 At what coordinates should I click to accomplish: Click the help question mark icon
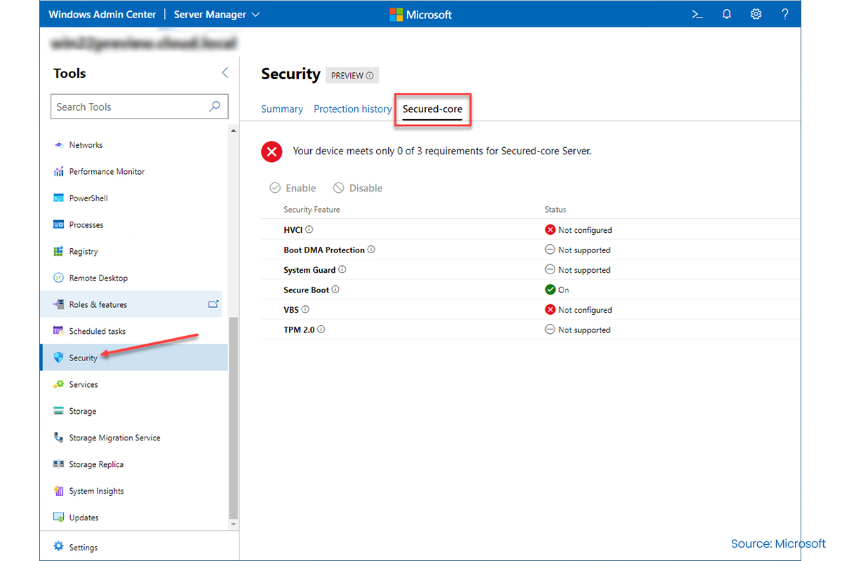tap(785, 14)
